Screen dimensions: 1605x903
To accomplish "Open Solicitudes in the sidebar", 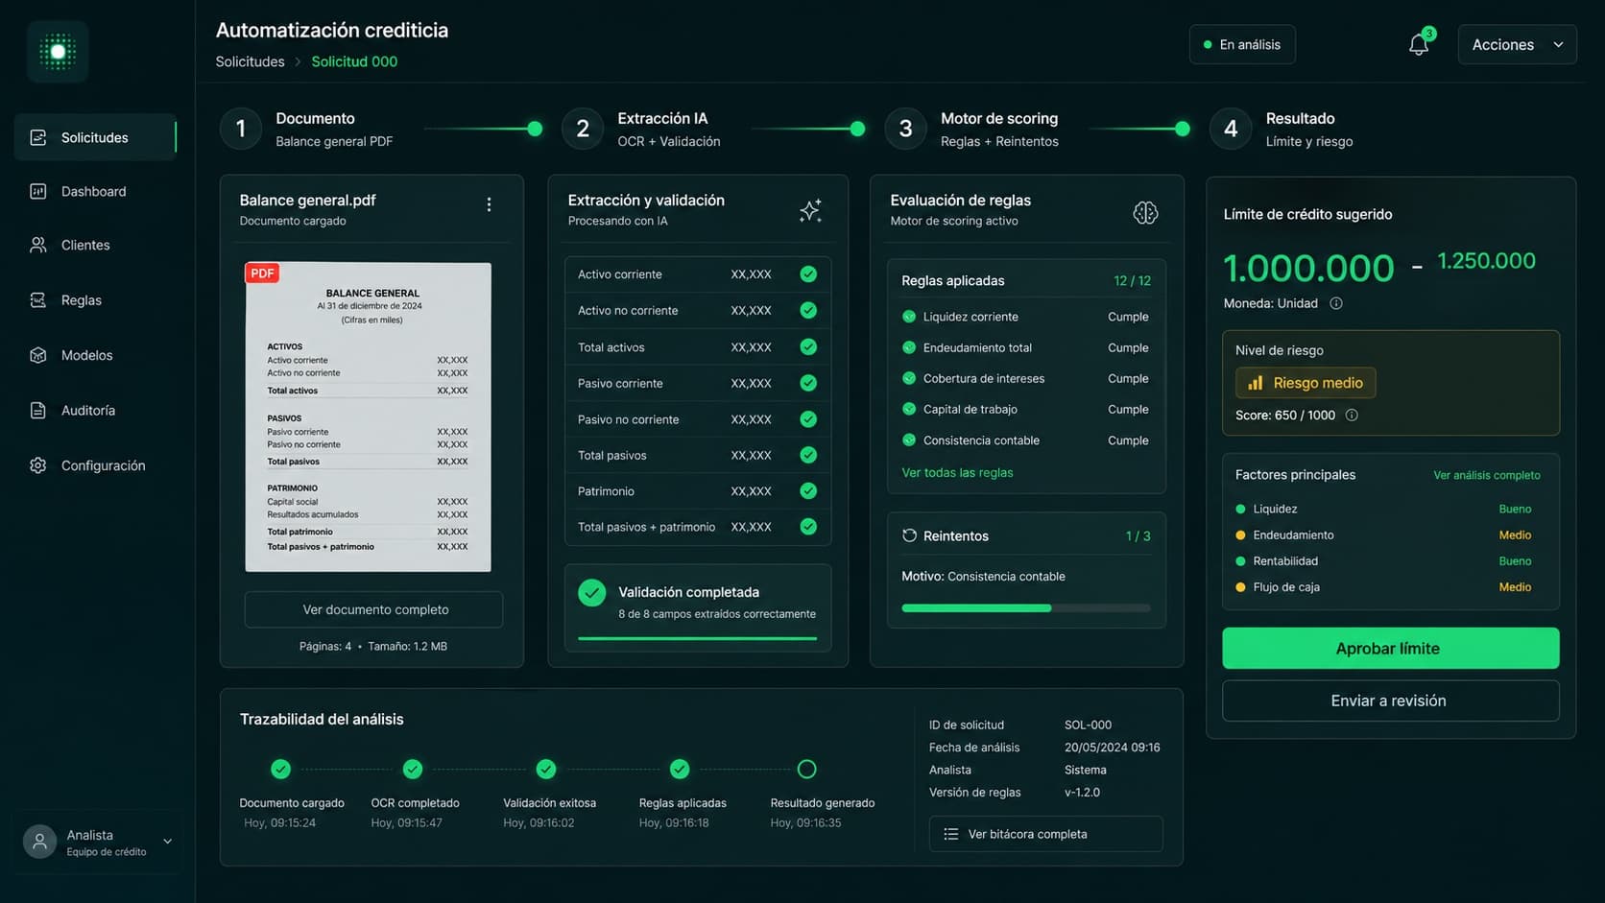I will (x=95, y=137).
